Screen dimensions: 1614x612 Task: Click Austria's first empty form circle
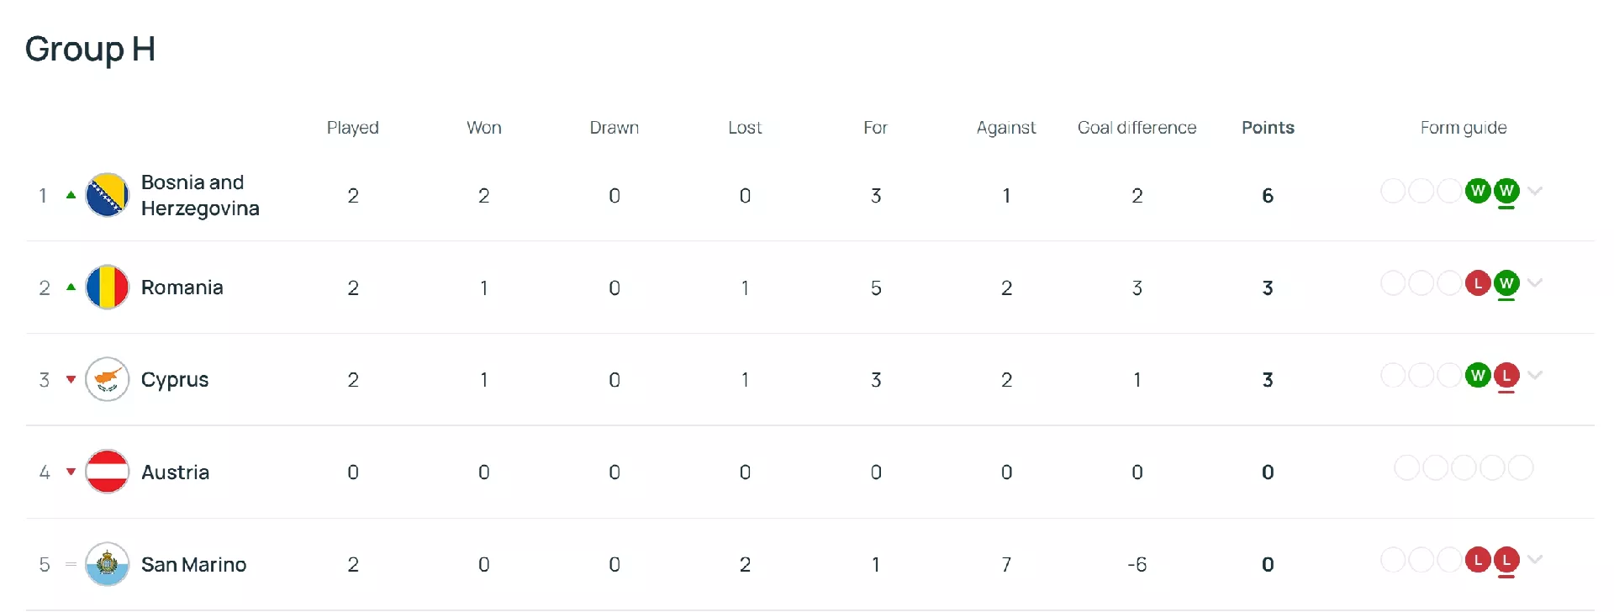1407,467
